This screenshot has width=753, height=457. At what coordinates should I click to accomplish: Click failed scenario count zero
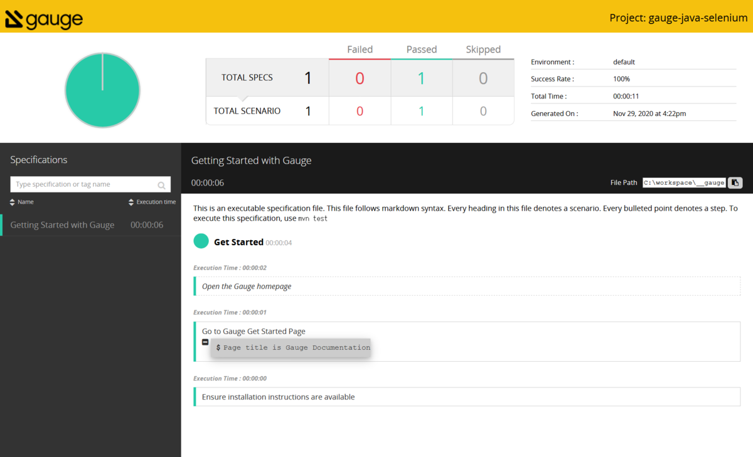[x=360, y=111]
